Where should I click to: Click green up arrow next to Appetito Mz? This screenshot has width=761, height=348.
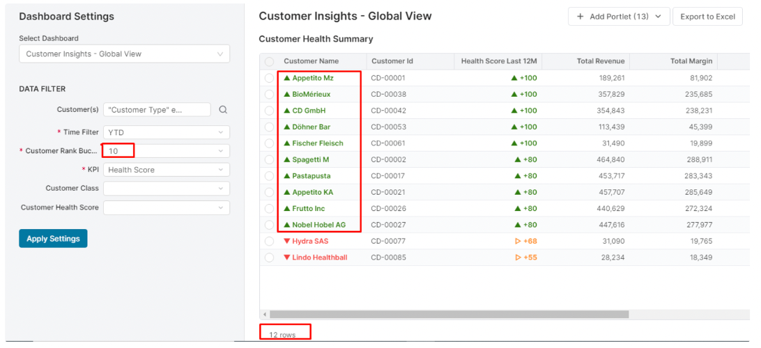point(287,77)
